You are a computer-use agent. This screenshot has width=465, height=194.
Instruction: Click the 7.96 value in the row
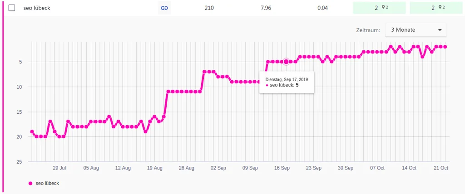pos(265,8)
